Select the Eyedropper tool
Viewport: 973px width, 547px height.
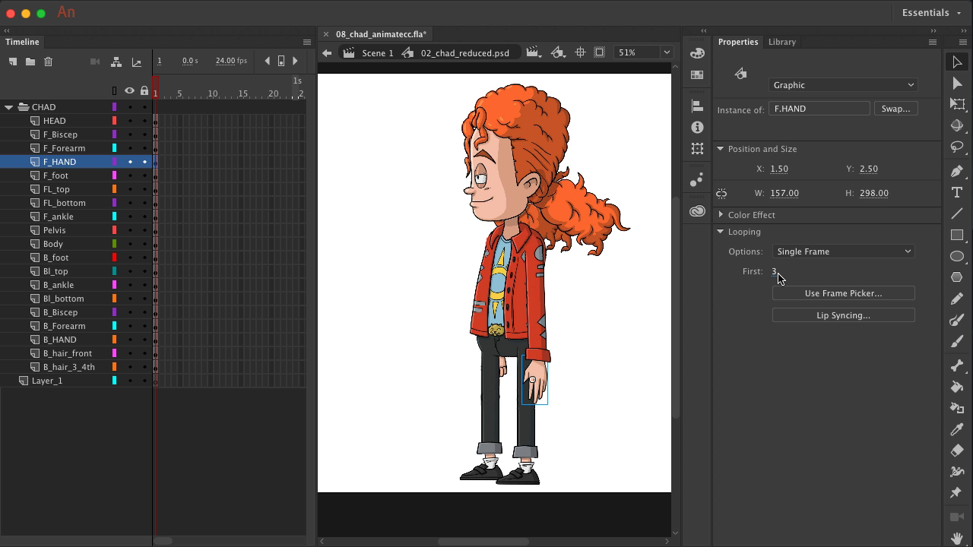pyautogui.click(x=957, y=429)
